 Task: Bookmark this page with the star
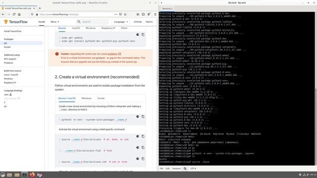(x=125, y=14)
